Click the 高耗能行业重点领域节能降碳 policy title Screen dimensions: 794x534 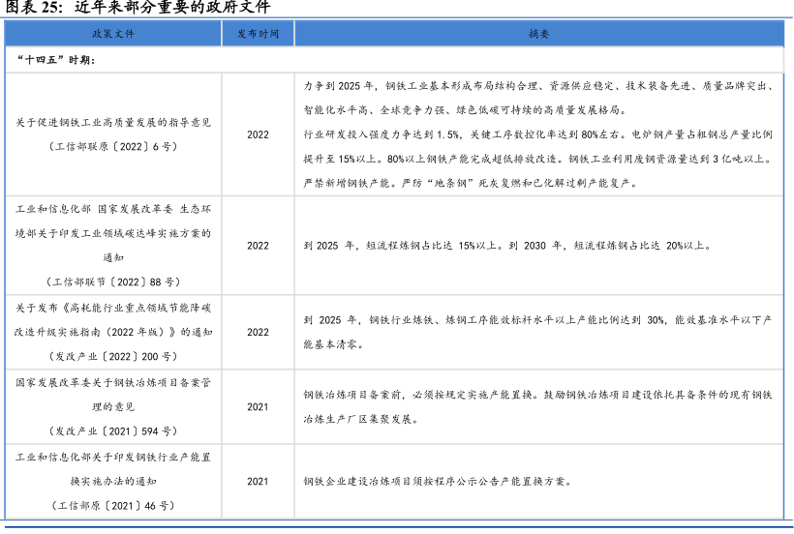(113, 319)
